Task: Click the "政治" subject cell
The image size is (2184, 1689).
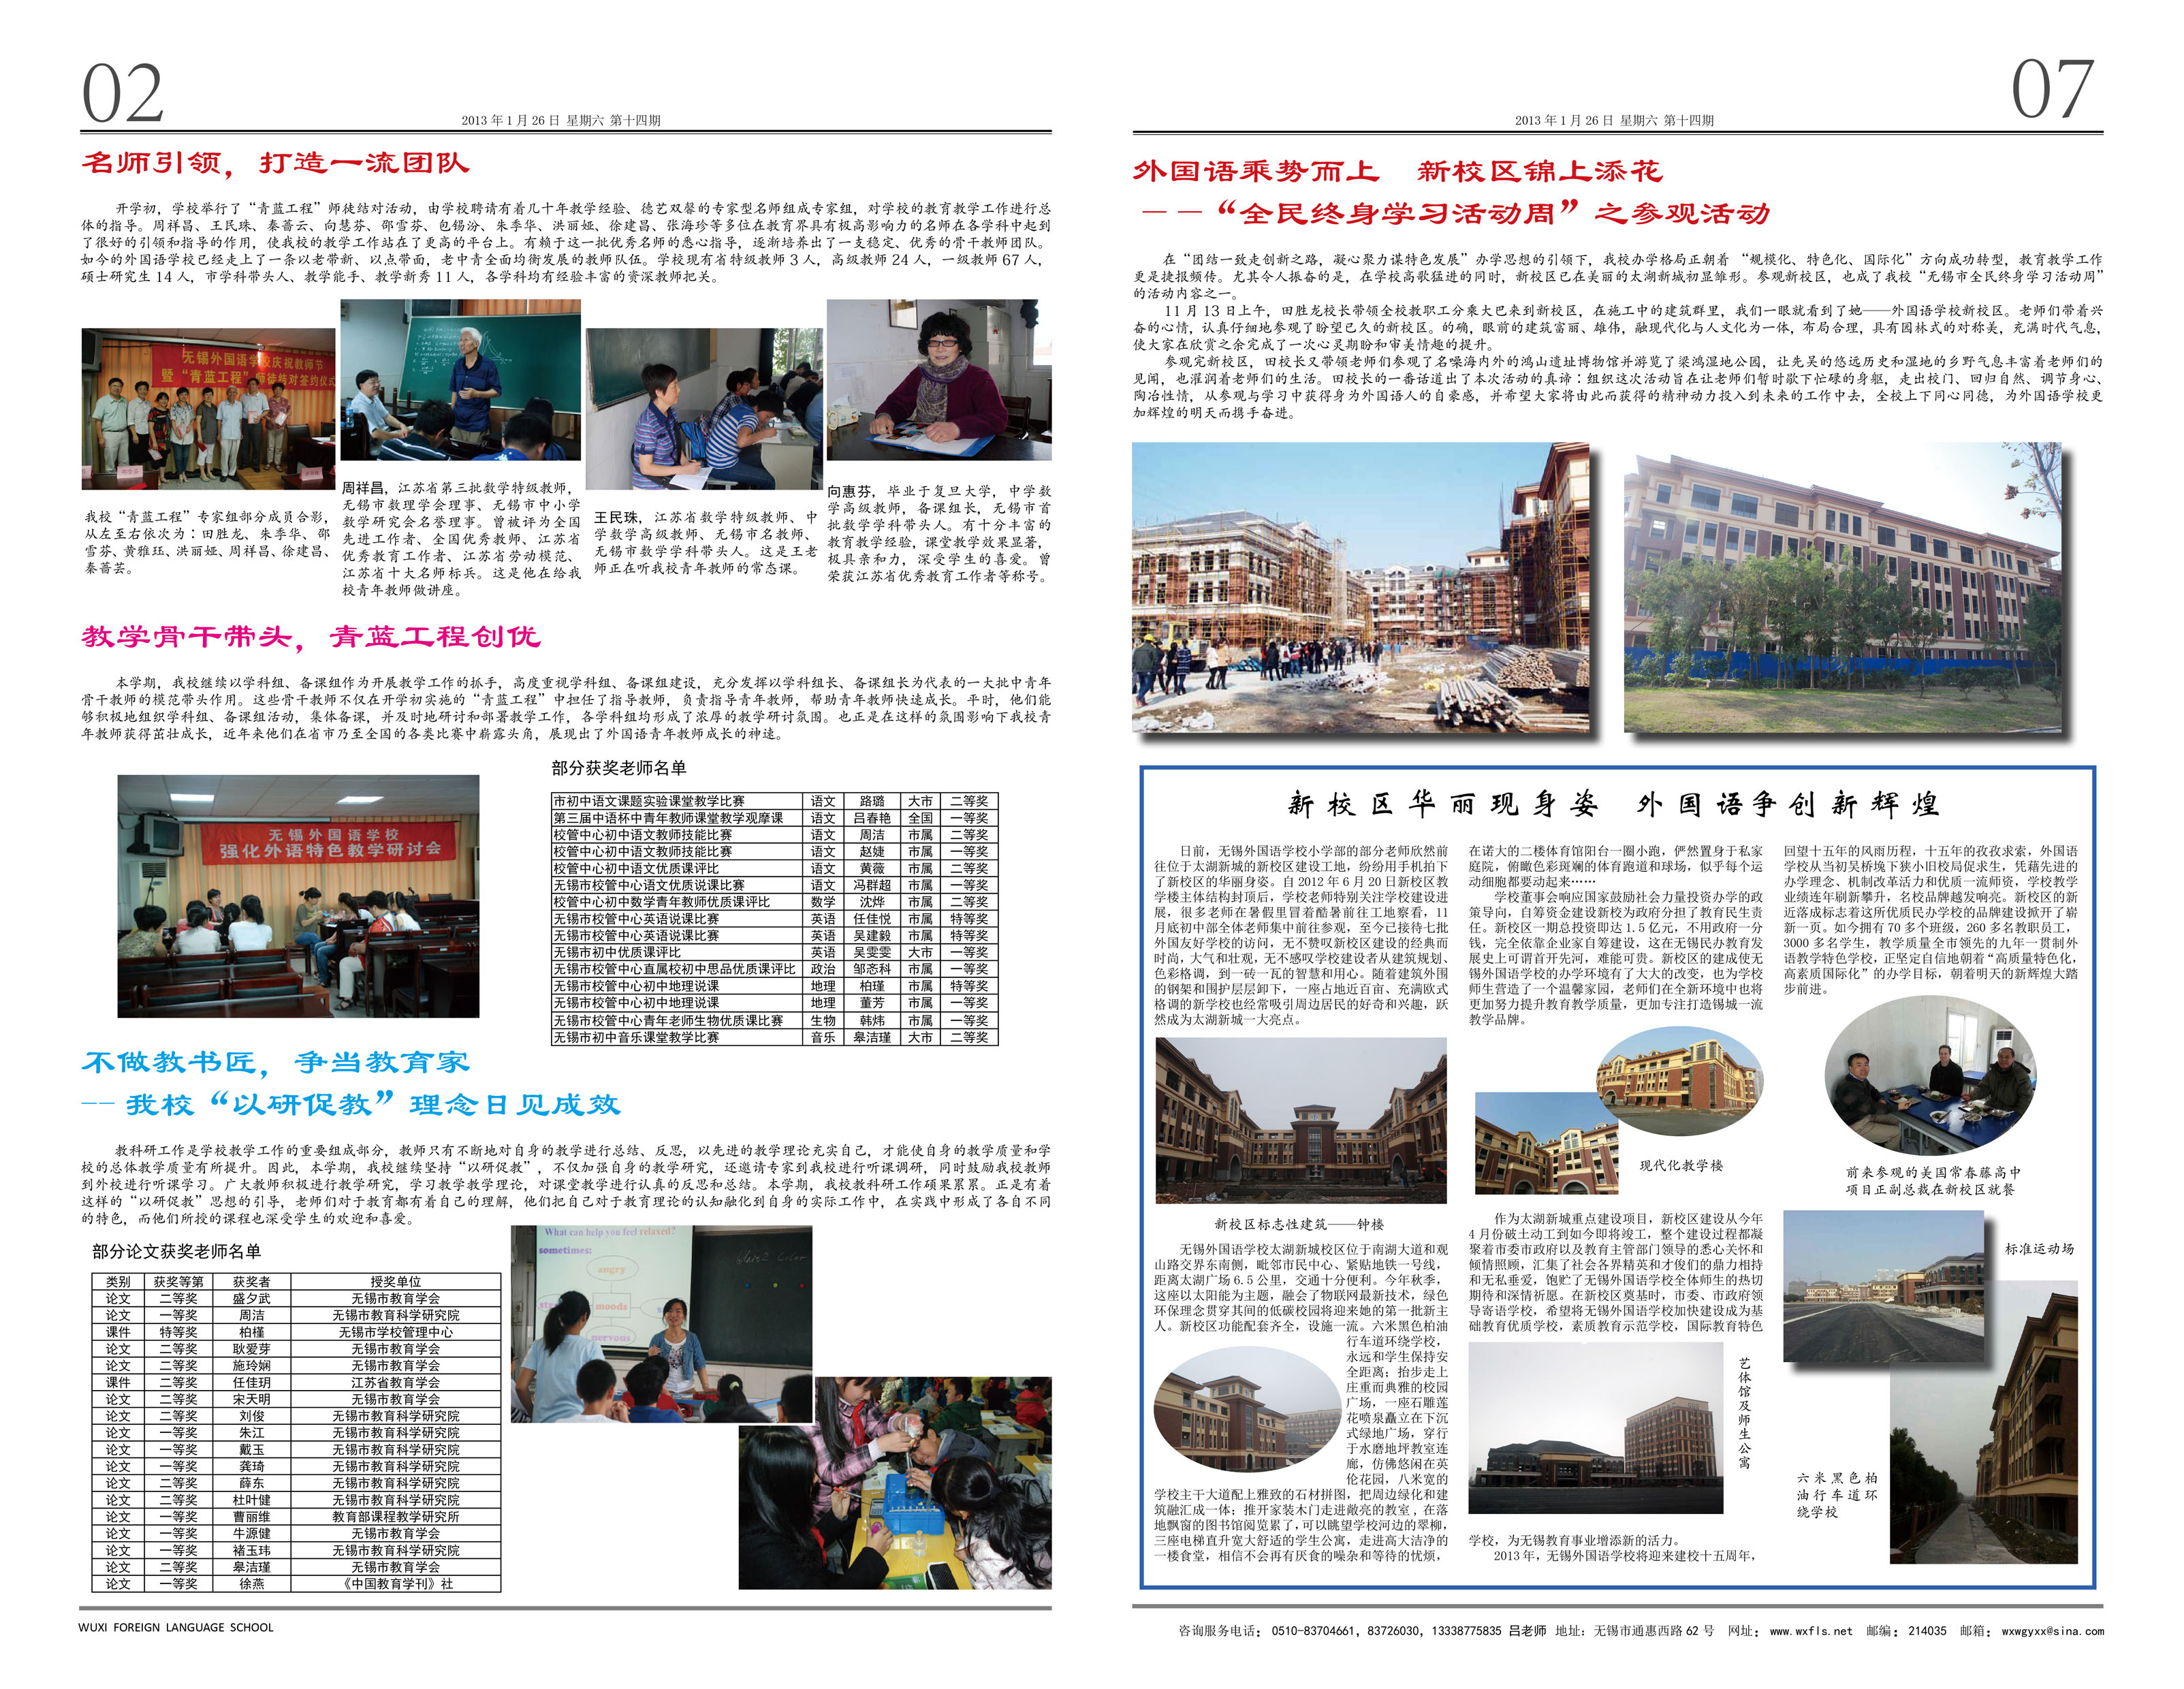Action: tap(823, 969)
